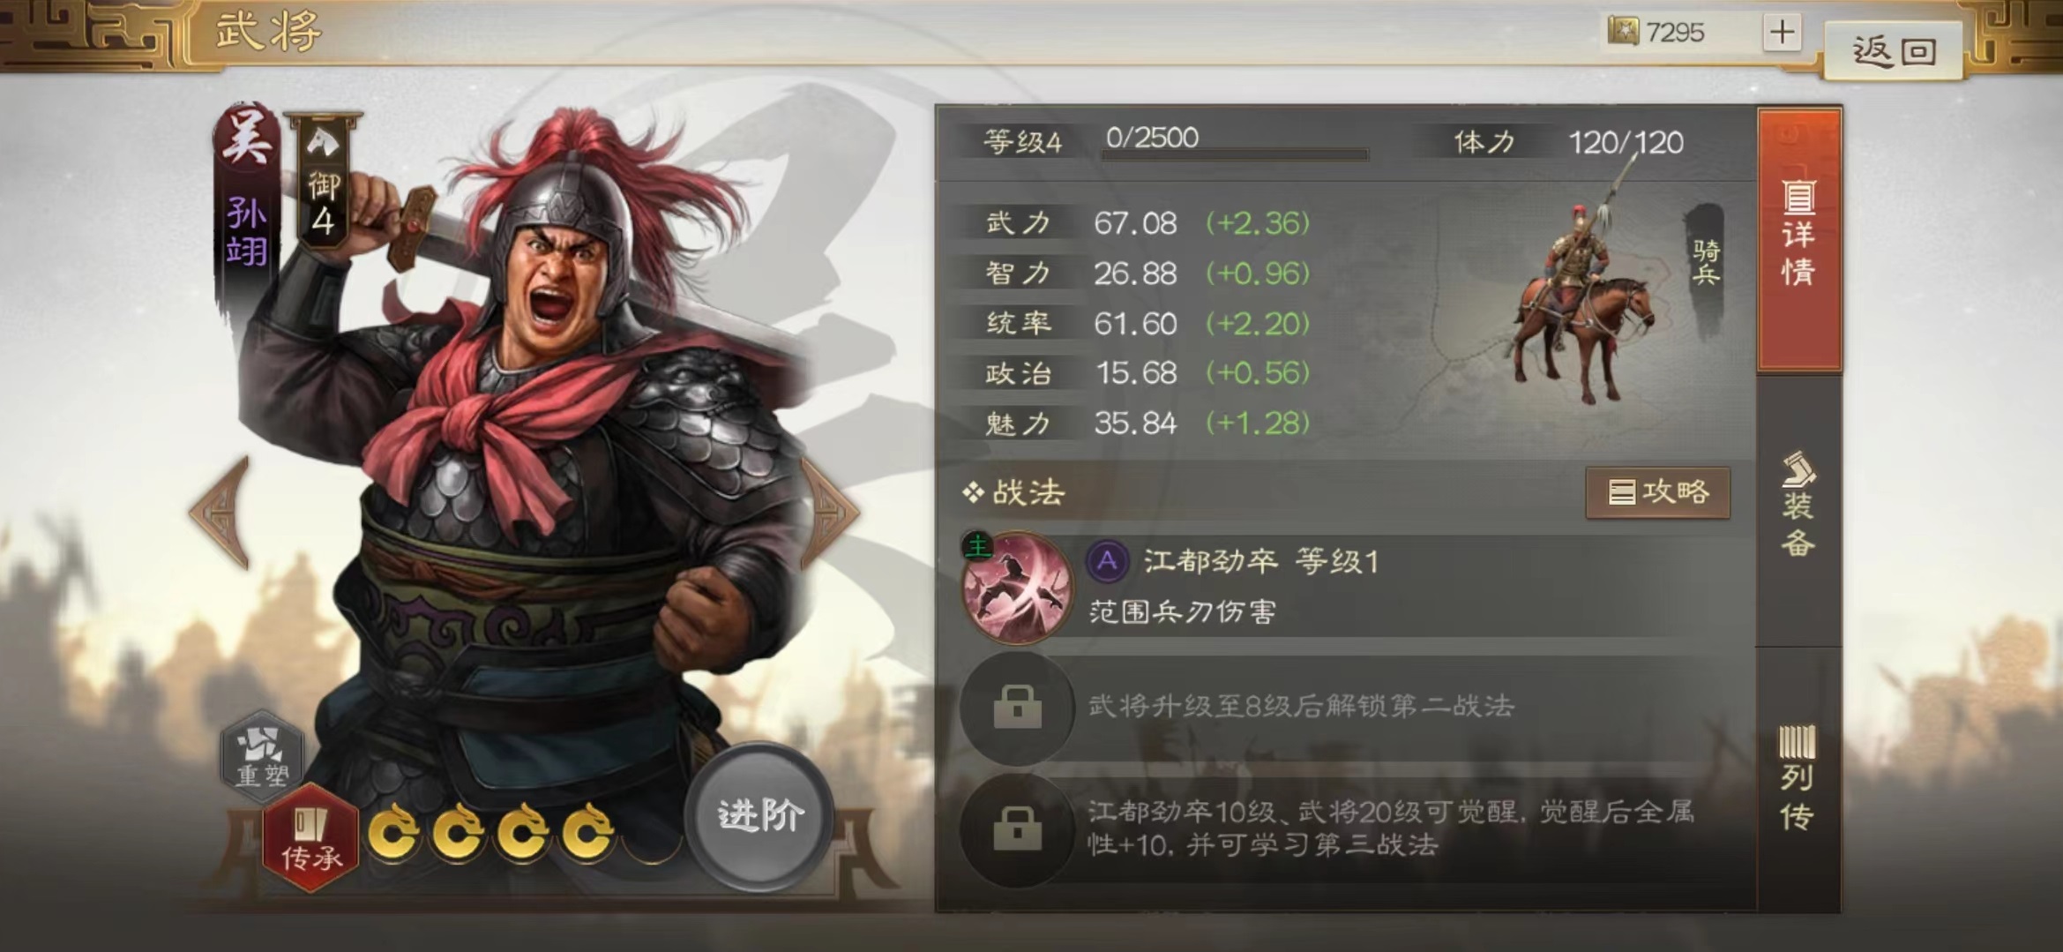2063x952 pixels.
Task: Select the 江都劲卒 skill icon
Action: point(1017,587)
